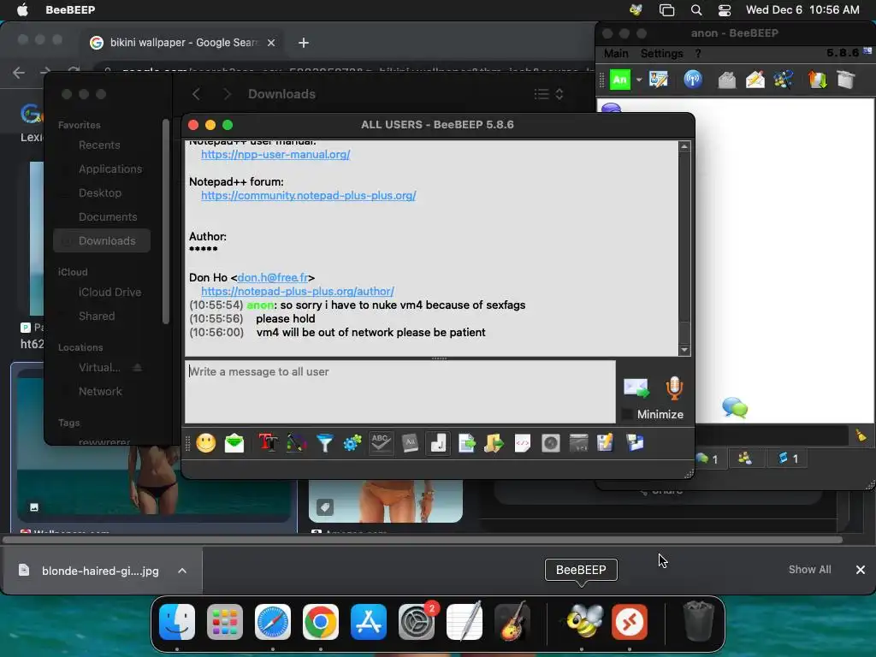
Task: Focus the Write a message to all user field
Action: pyautogui.click(x=400, y=392)
